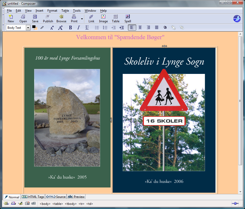Click the Publish toolbar icon

(48, 19)
